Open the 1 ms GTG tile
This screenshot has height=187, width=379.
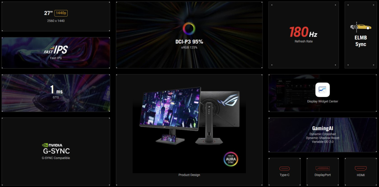point(56,93)
